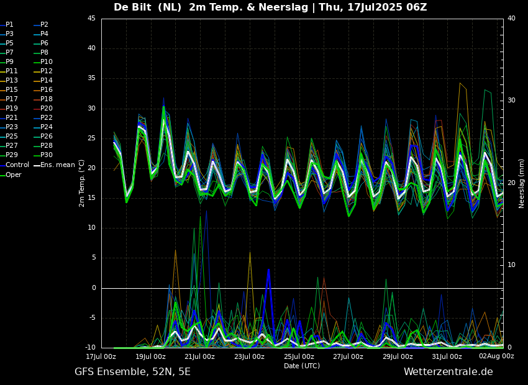Click the P19 line color swatch
528x385 pixels.
click(2, 109)
